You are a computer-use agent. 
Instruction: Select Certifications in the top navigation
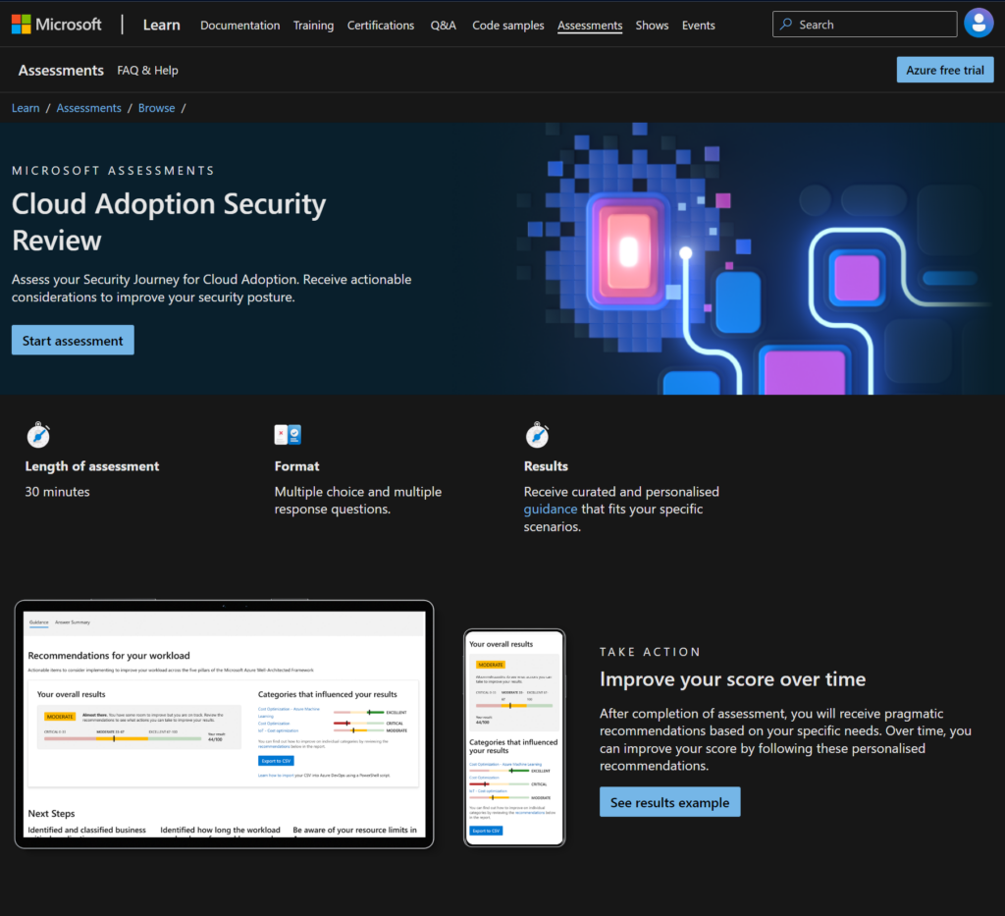click(x=381, y=26)
